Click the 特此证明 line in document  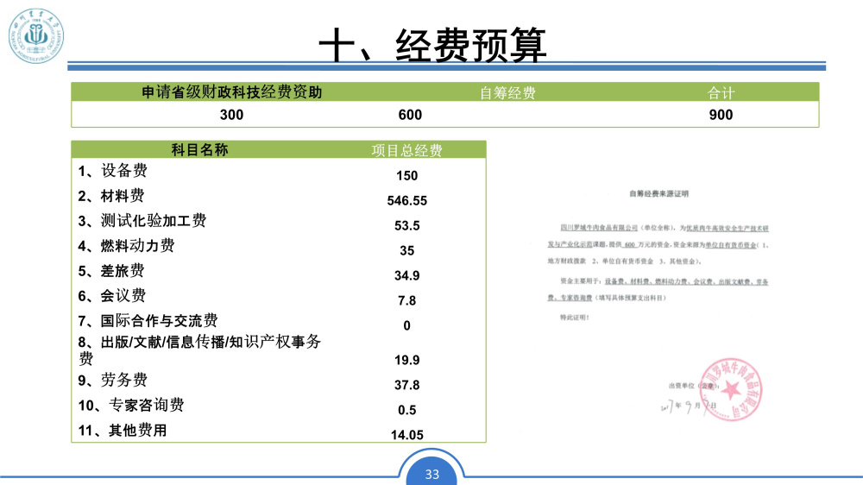point(575,318)
